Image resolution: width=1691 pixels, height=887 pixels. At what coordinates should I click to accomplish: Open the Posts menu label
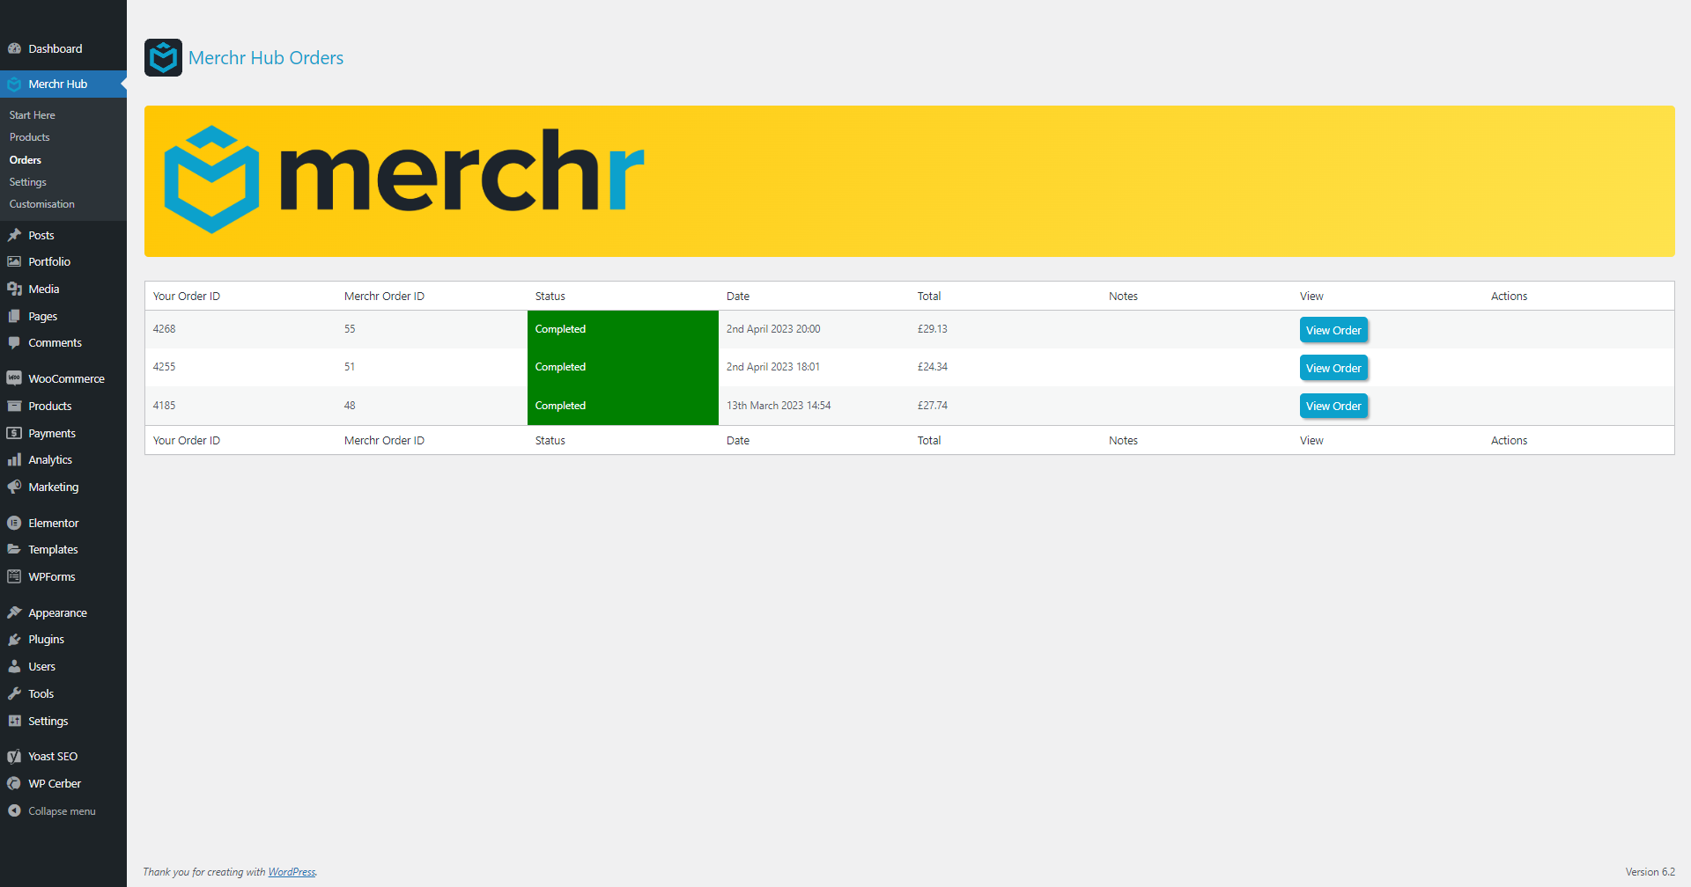(x=41, y=235)
